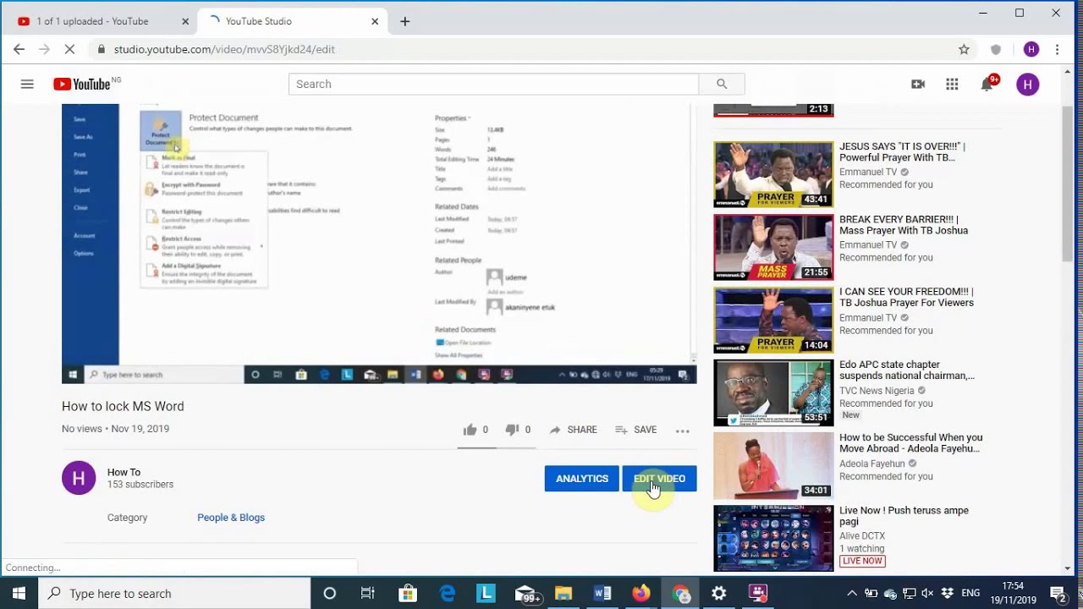Image resolution: width=1083 pixels, height=609 pixels.
Task: Click the shield extension icon in Chrome
Action: (x=996, y=49)
